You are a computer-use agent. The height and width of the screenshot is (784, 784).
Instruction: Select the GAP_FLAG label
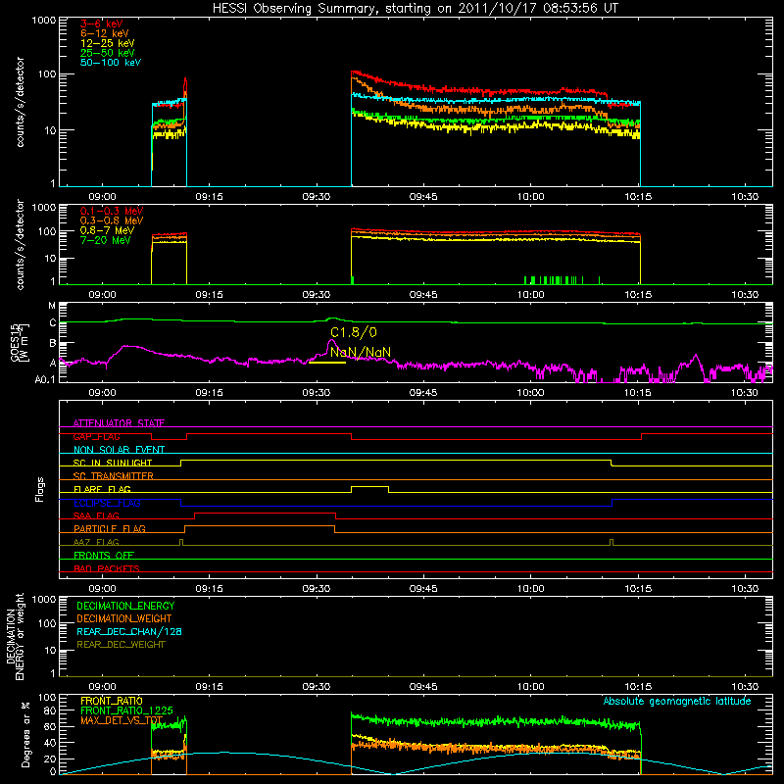pos(96,436)
